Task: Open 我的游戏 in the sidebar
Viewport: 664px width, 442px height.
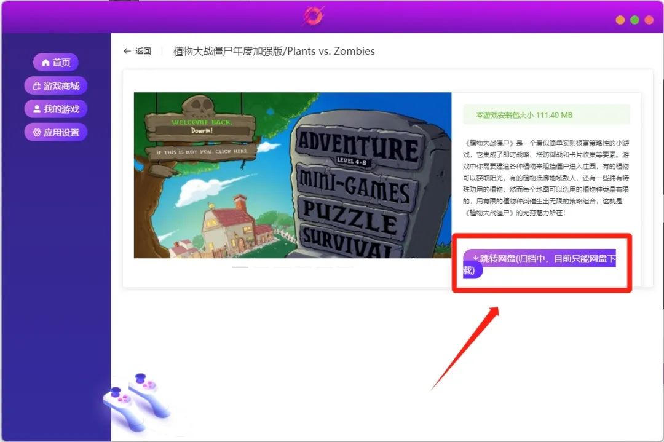Action: pos(56,109)
